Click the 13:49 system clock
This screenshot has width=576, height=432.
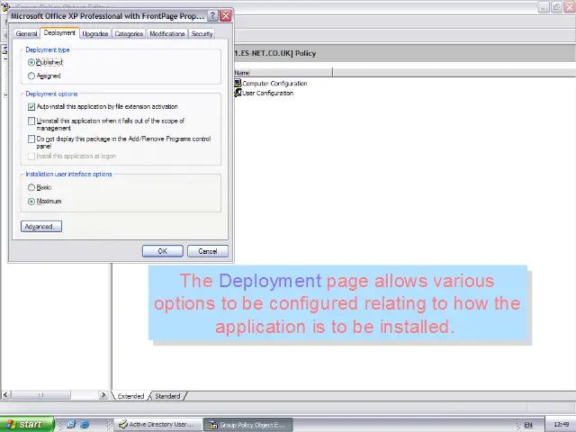[561, 425]
